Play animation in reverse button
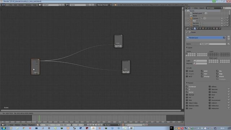Image resolution: width=231 pixels, height=130 pixels. click(93, 125)
